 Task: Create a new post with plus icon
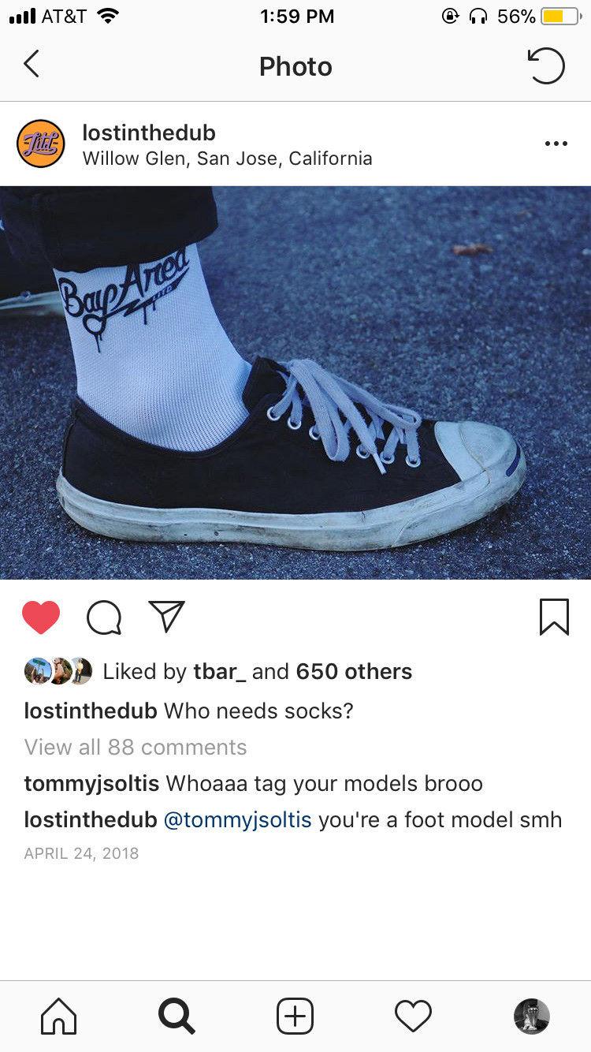coord(295,1016)
